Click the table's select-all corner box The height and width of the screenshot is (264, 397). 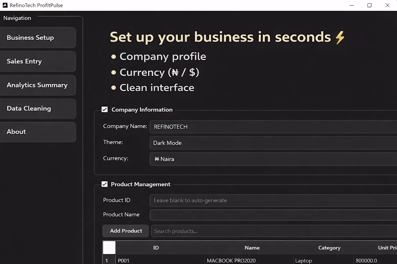109,247
